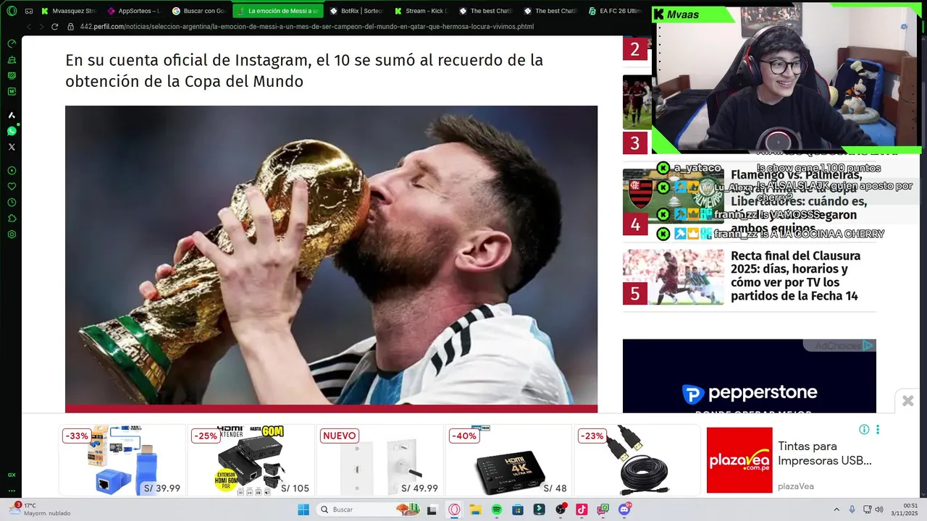Click the GX Corner icon near sidebar bottom

click(x=12, y=475)
